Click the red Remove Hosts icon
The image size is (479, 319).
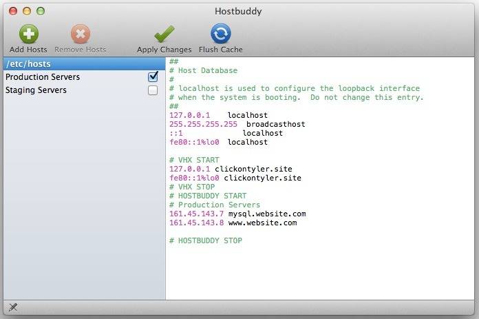pos(81,34)
